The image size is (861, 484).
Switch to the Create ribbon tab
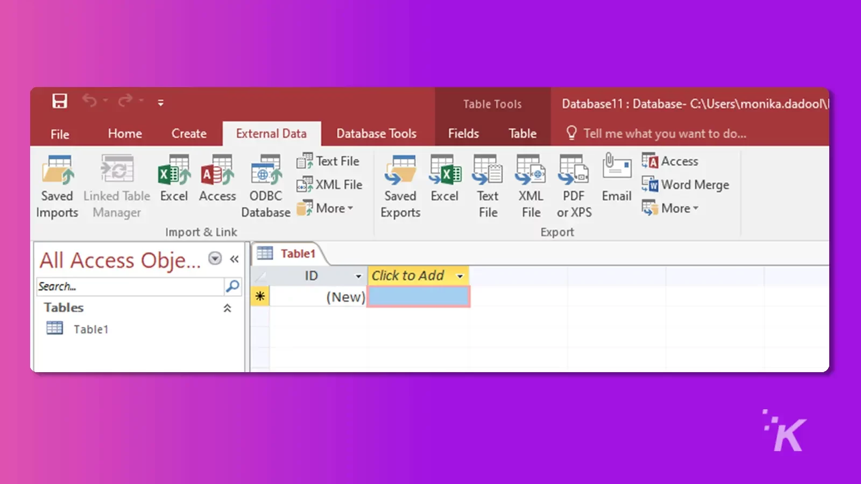click(189, 133)
